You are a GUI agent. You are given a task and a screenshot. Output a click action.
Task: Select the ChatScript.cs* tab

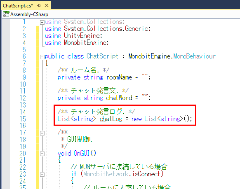pos(18,6)
